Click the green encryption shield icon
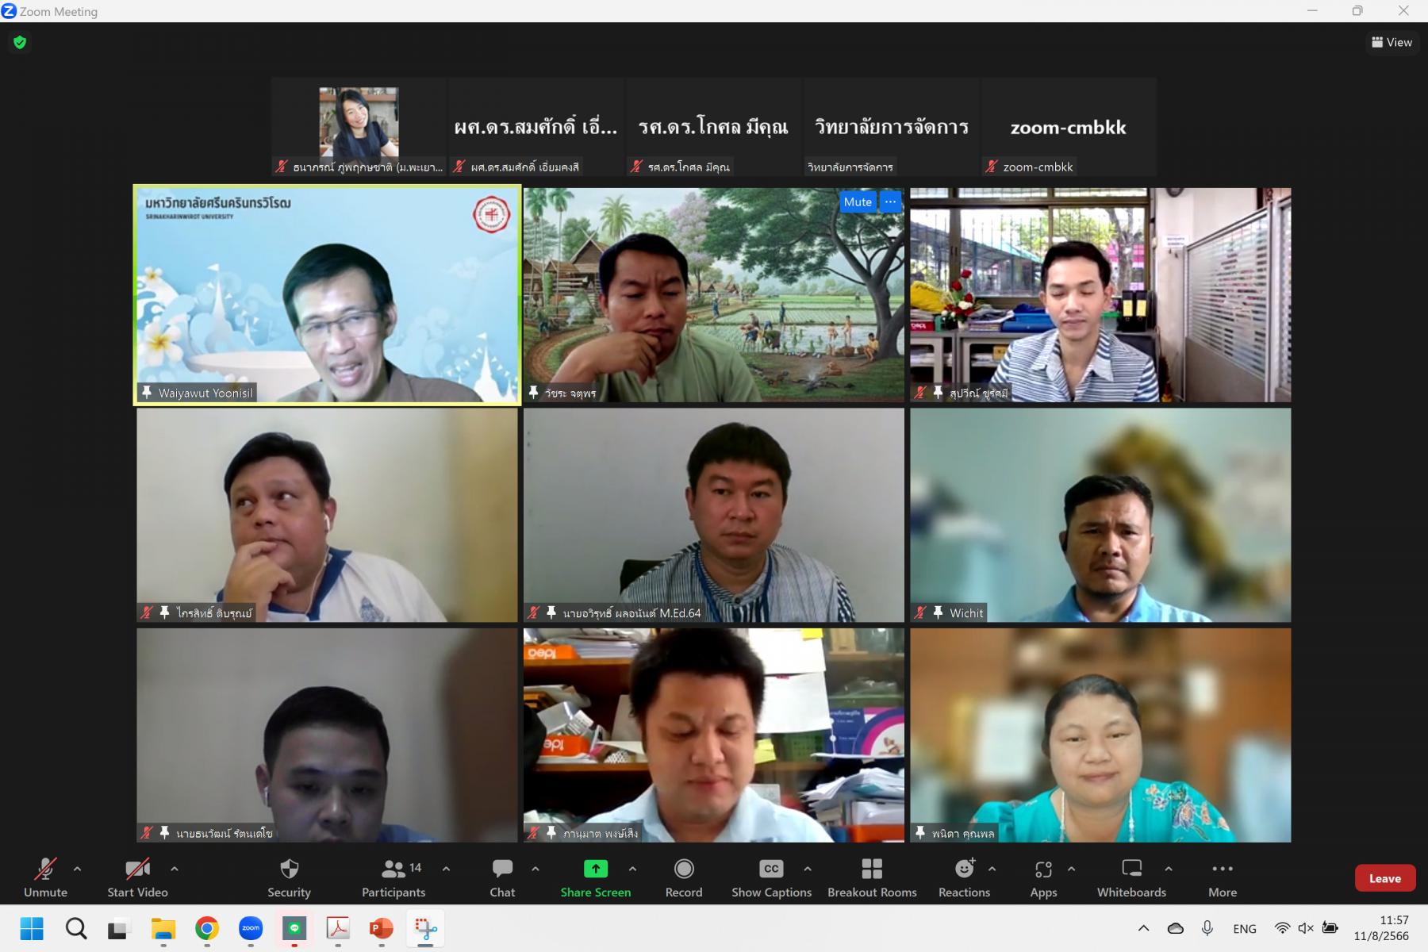Image resolution: width=1428 pixels, height=952 pixels. 20,42
